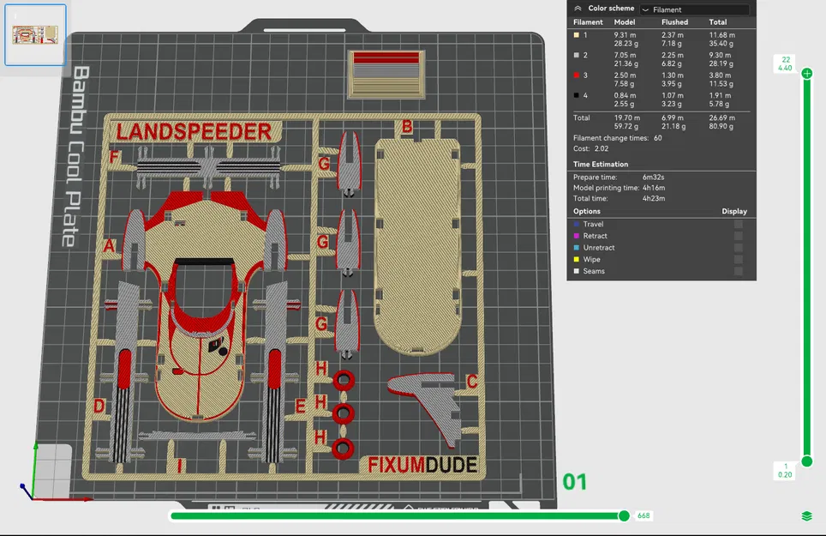Click the plus handle atop layer slider
This screenshot has width=826, height=536.
(x=806, y=73)
